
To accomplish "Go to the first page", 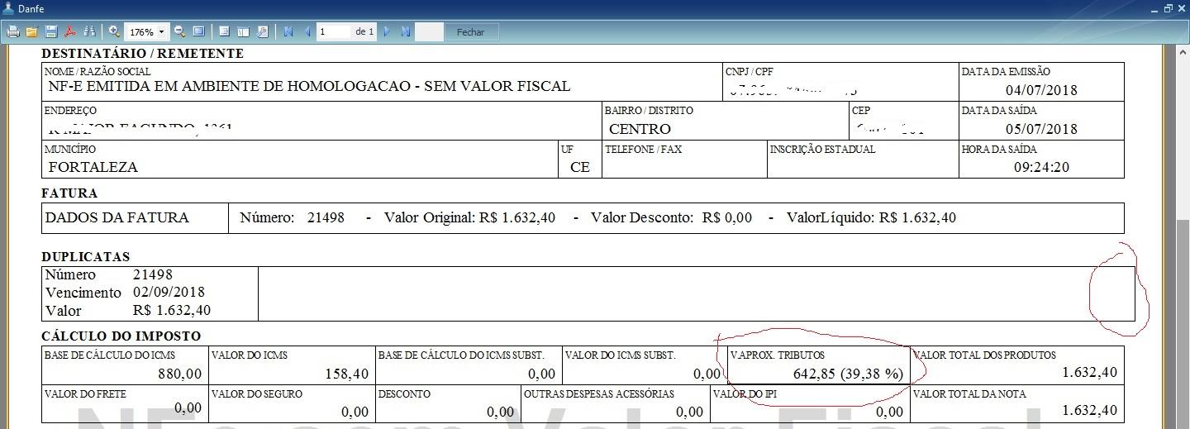I will (x=288, y=31).
